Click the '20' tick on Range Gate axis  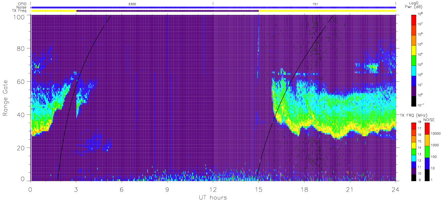21,148
